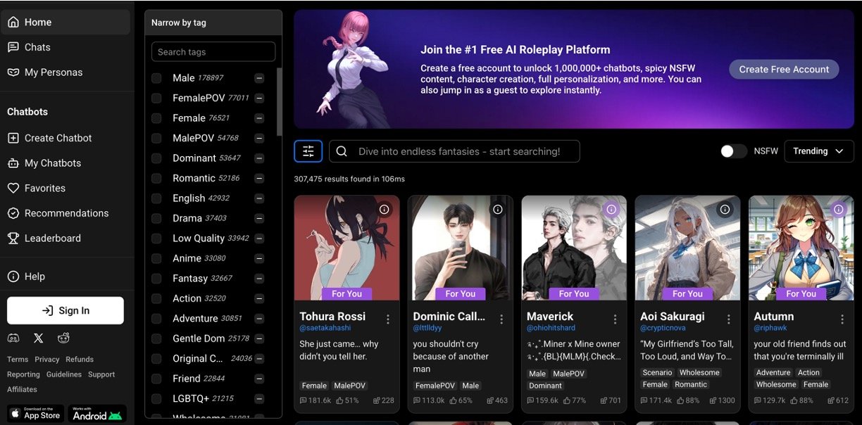The image size is (862, 425).
Task: Expand options menu for Dominic card
Action: (x=501, y=319)
